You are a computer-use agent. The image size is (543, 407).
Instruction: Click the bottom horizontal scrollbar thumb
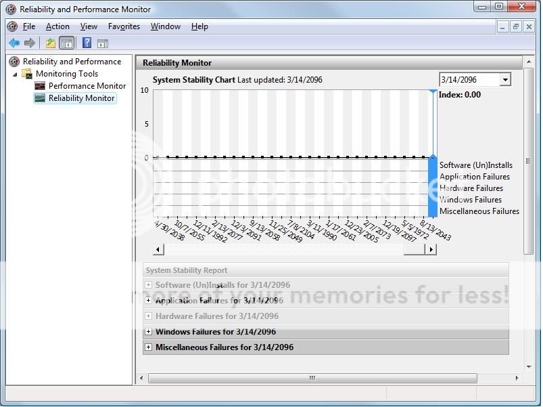tap(312, 379)
